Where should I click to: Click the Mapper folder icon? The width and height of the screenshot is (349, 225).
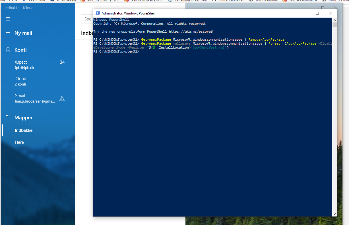[8, 117]
